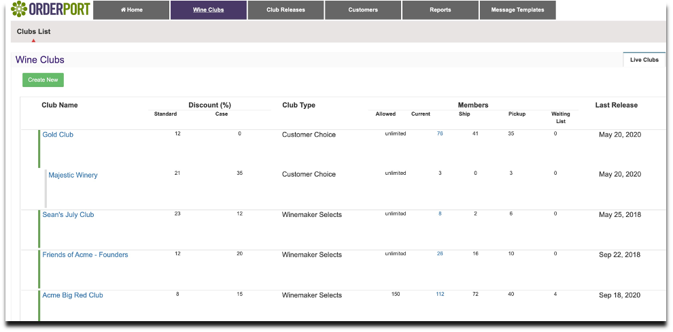Go to the Home menu
The image size is (673, 332).
point(131,10)
